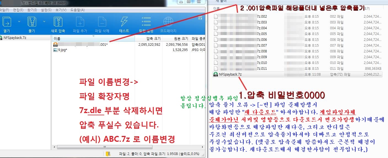Open the 설정(S) menu
The image size is (388, 158).
point(46,10)
